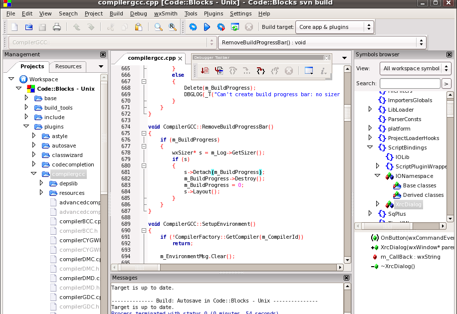Click Stop debugger icon
The height and width of the screenshot is (314, 457).
point(288,70)
